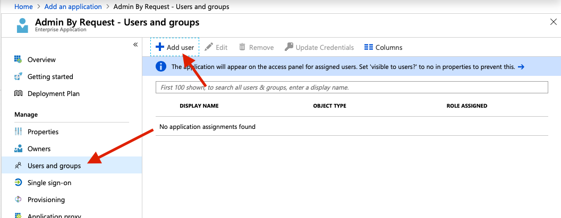This screenshot has width=561, height=218.
Task: Click the users and groups search field
Action: pyautogui.click(x=352, y=87)
